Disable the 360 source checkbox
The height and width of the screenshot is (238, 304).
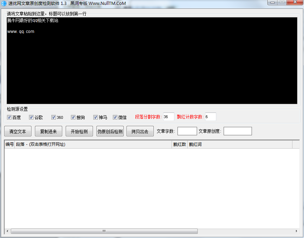click(x=53, y=117)
